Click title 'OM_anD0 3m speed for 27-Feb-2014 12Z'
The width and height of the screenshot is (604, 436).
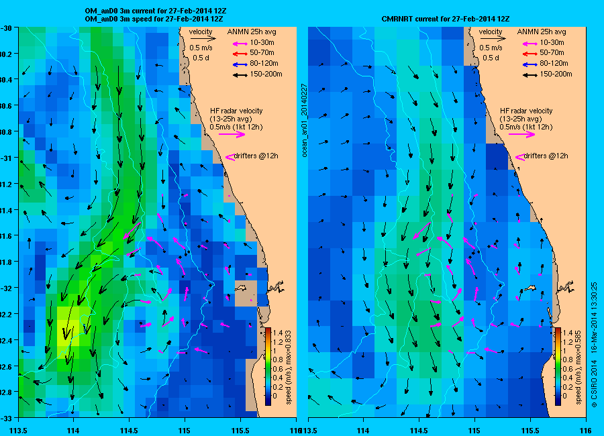pyautogui.click(x=154, y=19)
